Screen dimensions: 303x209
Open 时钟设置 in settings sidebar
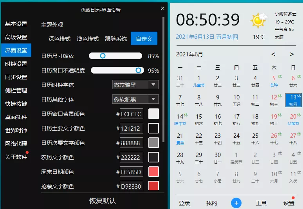coord(16,63)
